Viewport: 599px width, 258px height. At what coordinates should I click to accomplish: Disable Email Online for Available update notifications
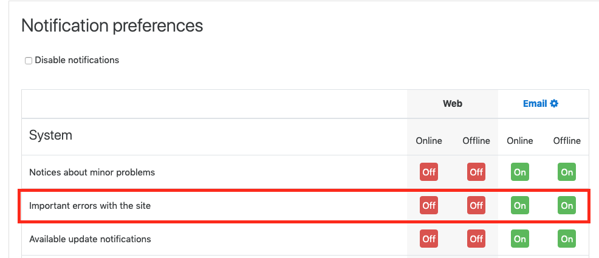click(520, 239)
